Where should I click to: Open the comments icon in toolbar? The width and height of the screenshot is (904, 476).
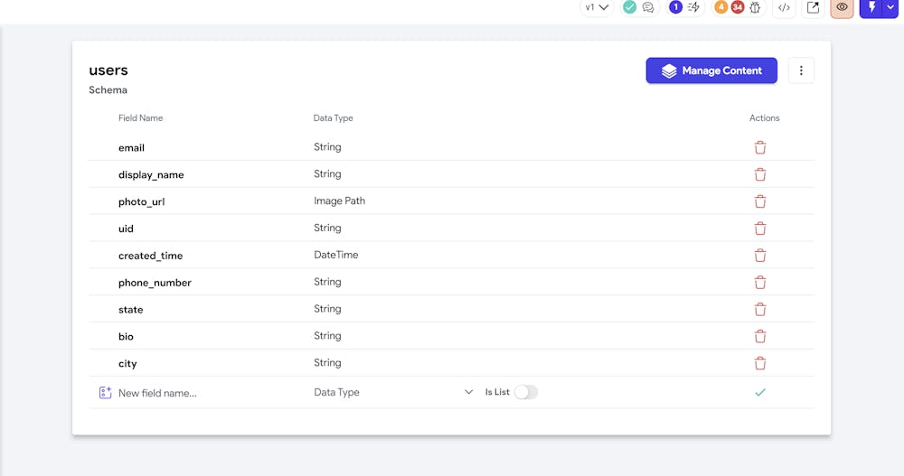tap(648, 7)
